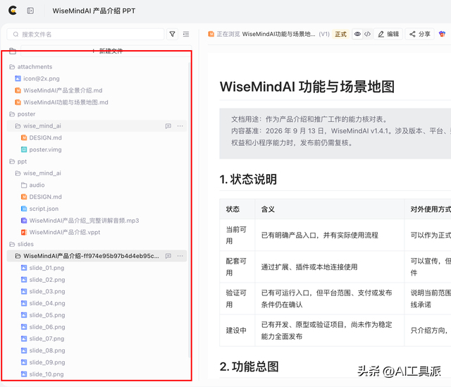Open DESIGN.md in the poster folder
Image resolution: width=451 pixels, height=387 pixels.
coord(45,138)
